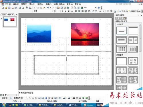
Task: Click the notes area 单击此处添加备注
Action: coord(26,93)
